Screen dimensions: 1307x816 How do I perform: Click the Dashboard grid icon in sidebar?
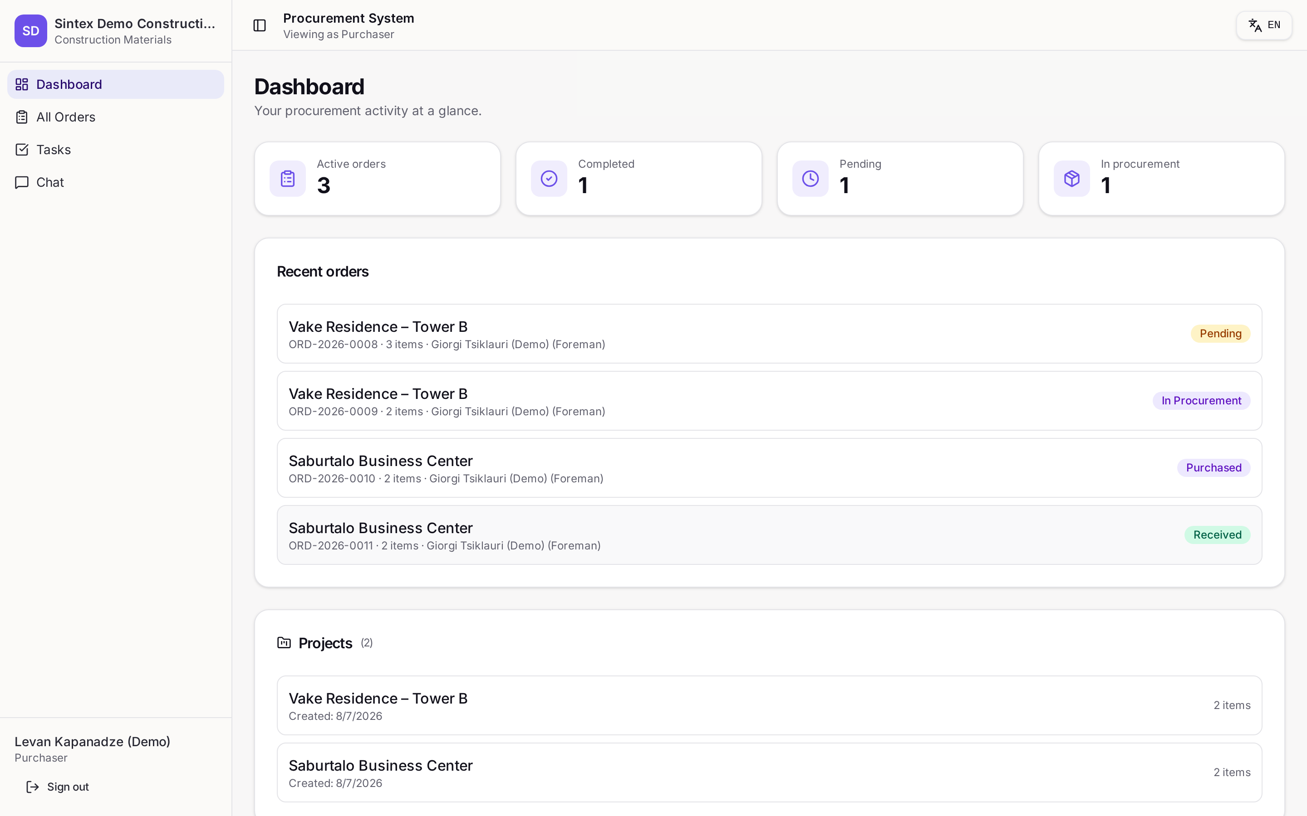(22, 84)
